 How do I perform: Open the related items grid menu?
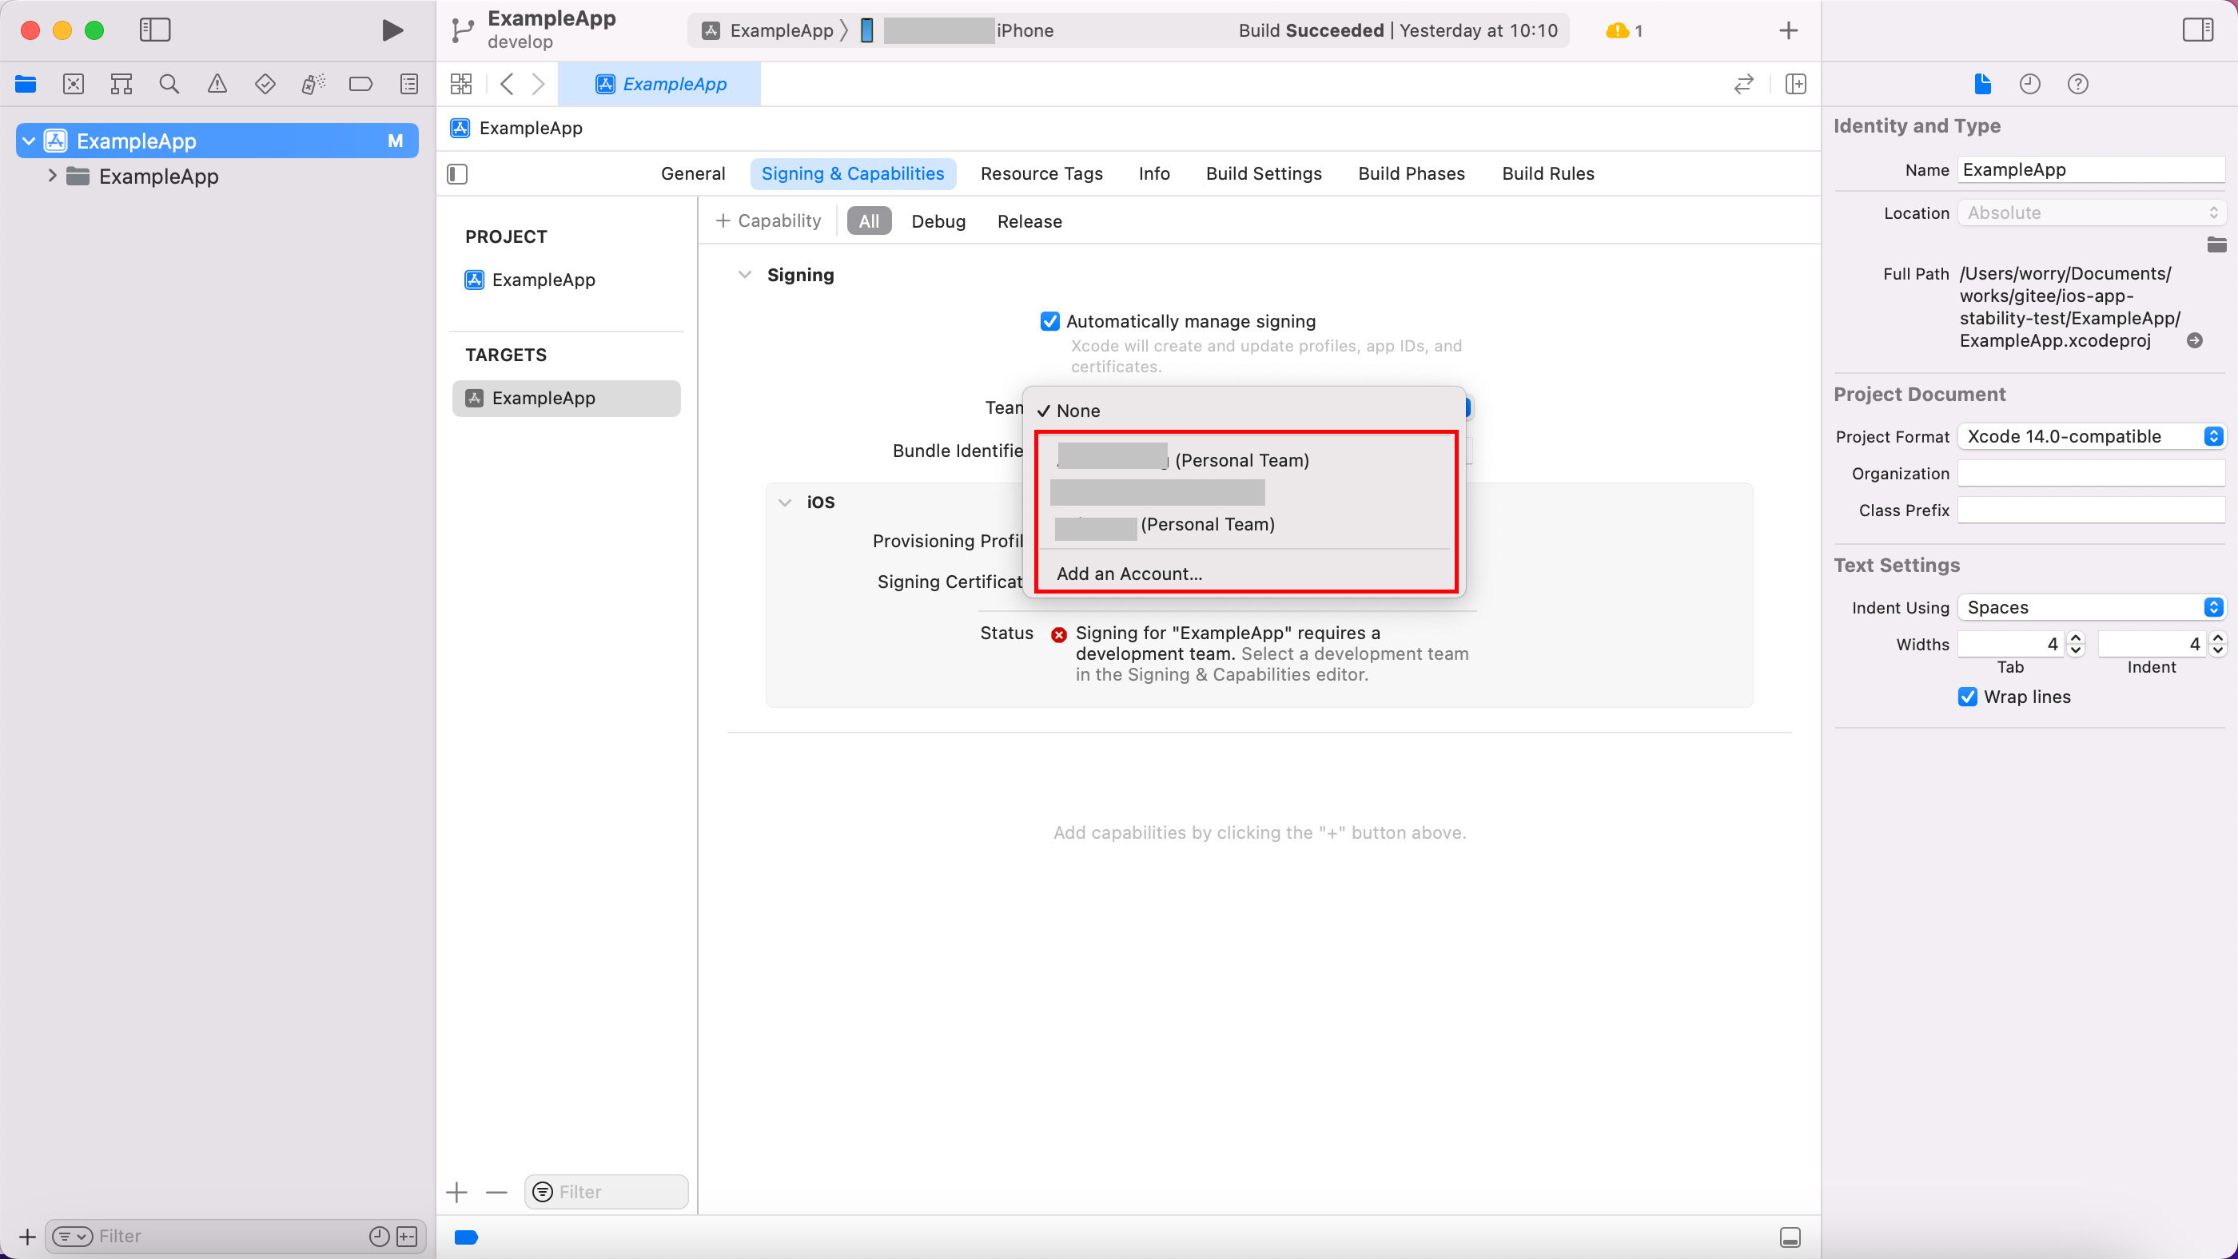click(461, 84)
